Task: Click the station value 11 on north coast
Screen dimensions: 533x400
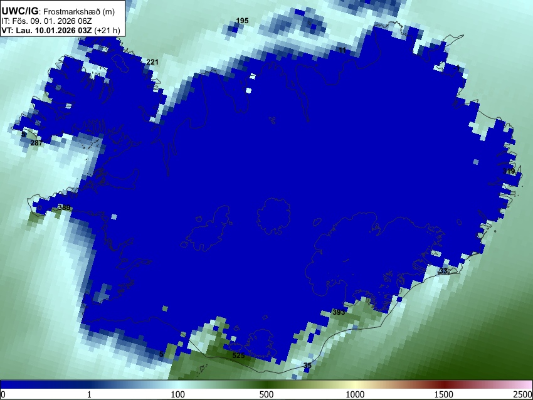Action: coord(342,50)
